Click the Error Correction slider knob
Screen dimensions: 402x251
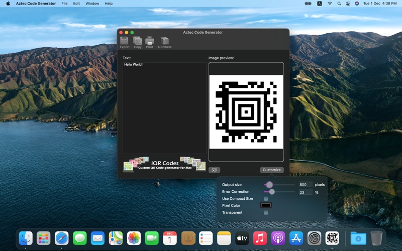tap(272, 192)
